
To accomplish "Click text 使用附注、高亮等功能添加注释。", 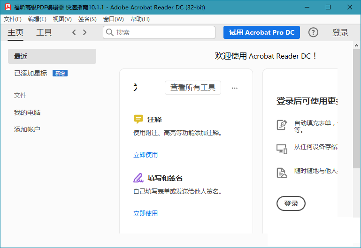I will [x=177, y=133].
